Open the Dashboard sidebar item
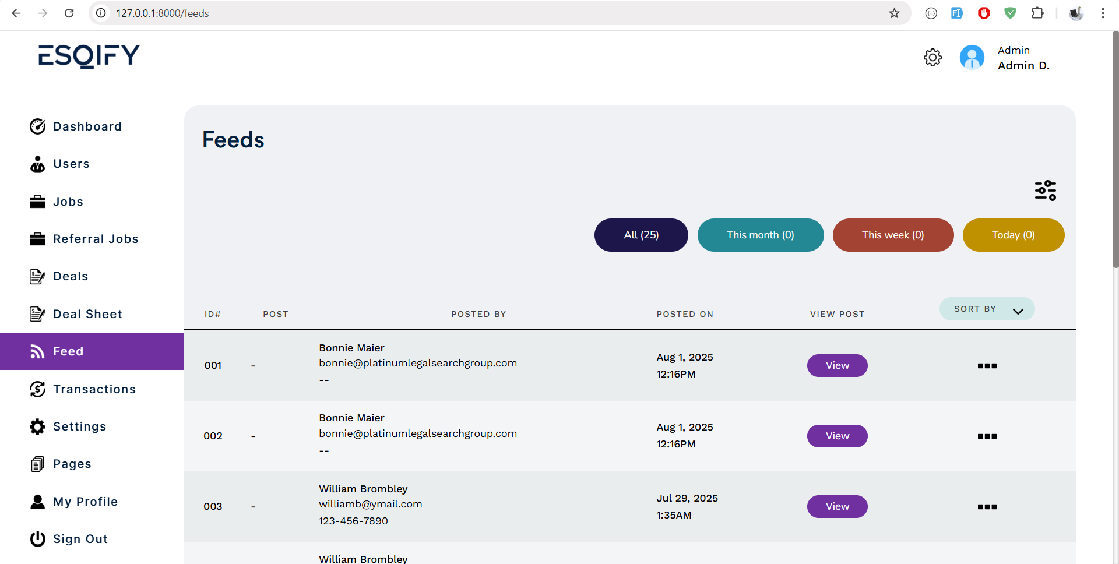This screenshot has height=564, width=1119. (87, 126)
